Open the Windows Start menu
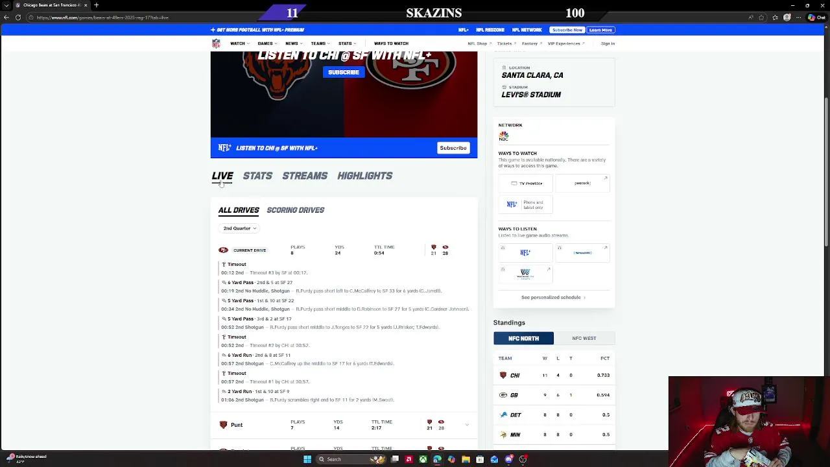 pos(307,459)
